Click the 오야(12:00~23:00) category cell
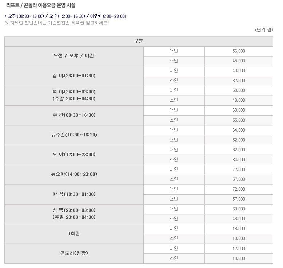The height and width of the screenshot is (268, 283). [x=74, y=155]
